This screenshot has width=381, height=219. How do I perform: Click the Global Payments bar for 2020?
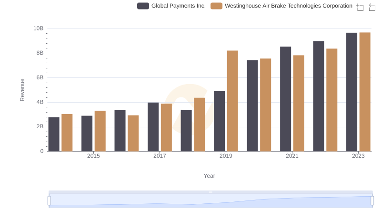[x=252, y=105]
